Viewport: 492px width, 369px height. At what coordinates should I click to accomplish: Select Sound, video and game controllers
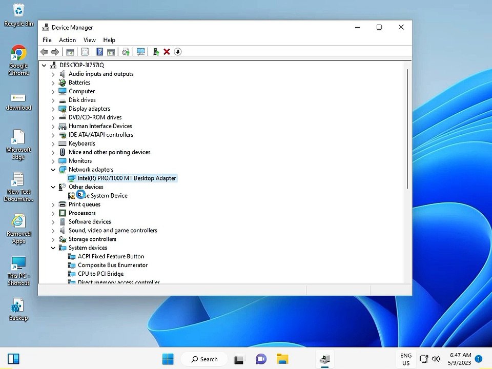[x=113, y=230]
